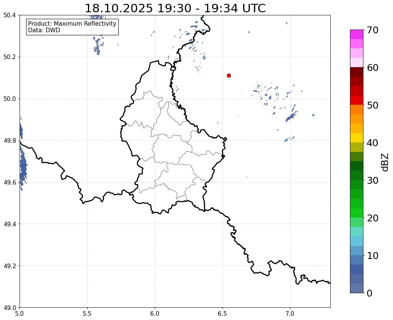The height and width of the screenshot is (320, 393).
Task: Click the 5.0 longitude axis label
Action: [x=20, y=313]
